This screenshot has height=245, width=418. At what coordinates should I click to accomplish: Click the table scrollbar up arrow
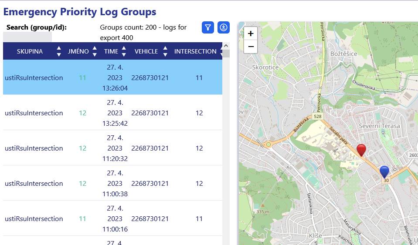coord(226,46)
